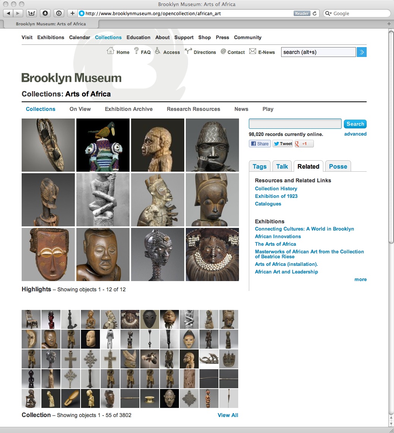Viewport: 394px width, 433px height.
Task: Open the Community menu
Action: coord(248,37)
